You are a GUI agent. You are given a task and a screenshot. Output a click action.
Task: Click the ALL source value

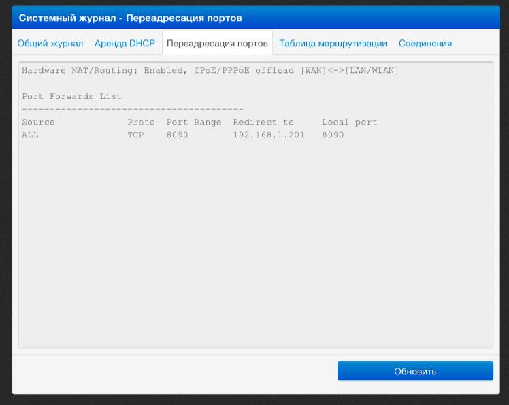[x=30, y=135]
